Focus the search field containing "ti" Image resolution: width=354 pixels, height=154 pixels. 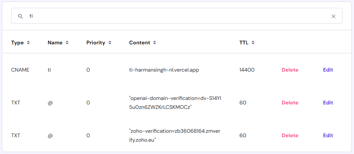pyautogui.click(x=177, y=16)
